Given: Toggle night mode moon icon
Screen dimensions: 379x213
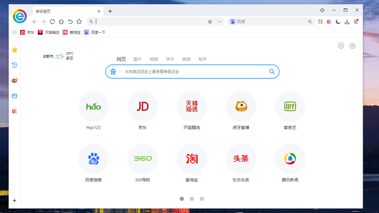Looking at the screenshot, I should (338, 22).
